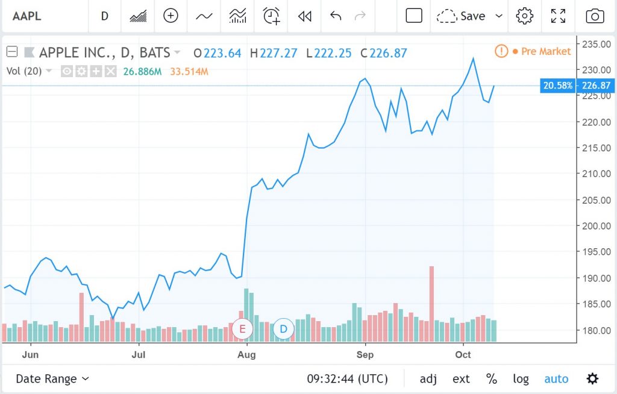Change the D interval setting
Viewport: 617px width, 394px height.
(x=105, y=16)
